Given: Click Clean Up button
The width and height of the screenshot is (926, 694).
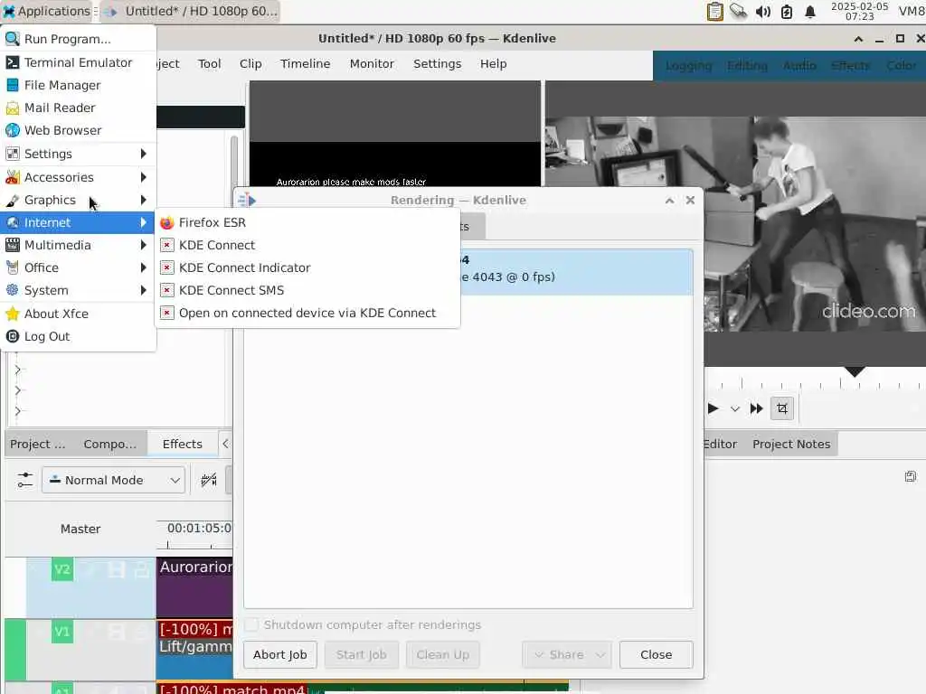Looking at the screenshot, I should tap(442, 654).
